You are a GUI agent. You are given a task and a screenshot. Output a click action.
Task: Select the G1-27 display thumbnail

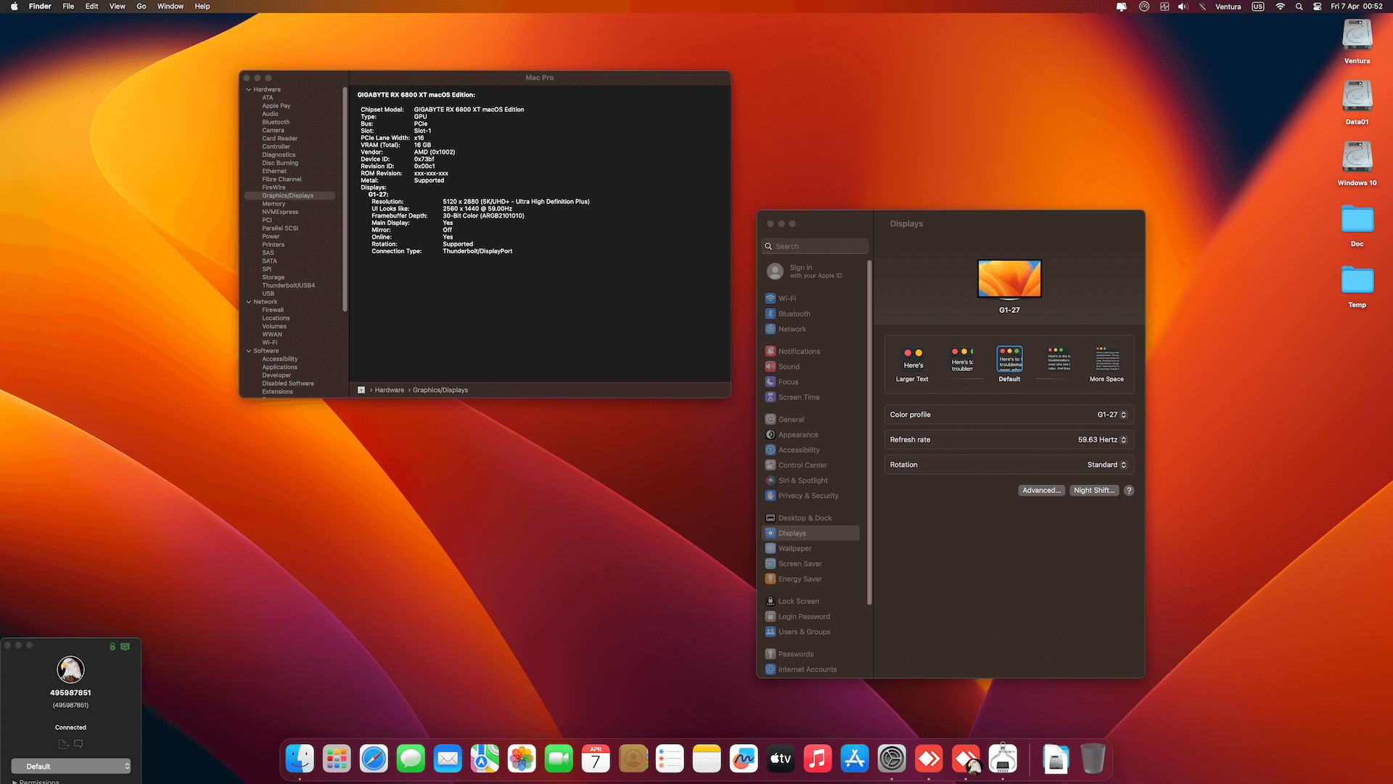1009,279
